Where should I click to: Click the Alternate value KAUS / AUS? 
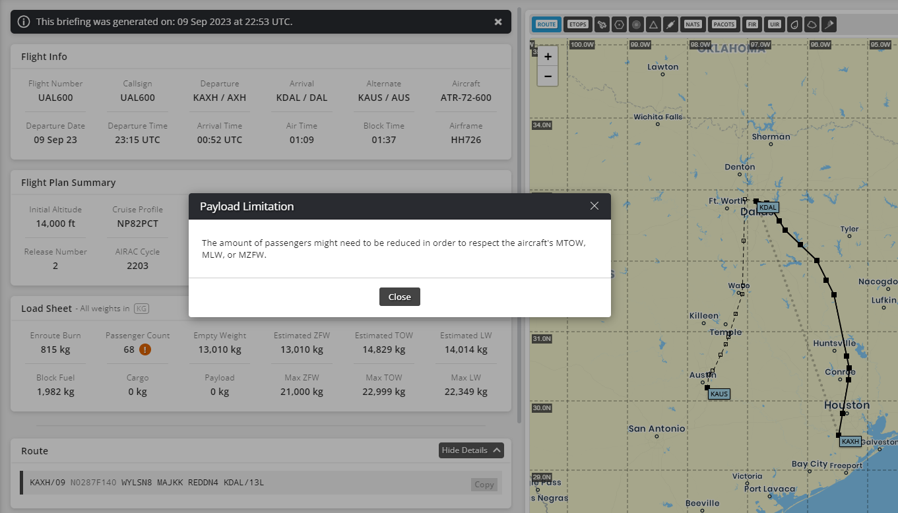384,98
